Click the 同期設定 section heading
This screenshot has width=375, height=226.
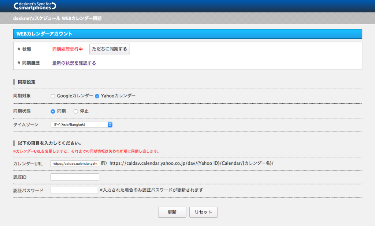pyautogui.click(x=26, y=82)
